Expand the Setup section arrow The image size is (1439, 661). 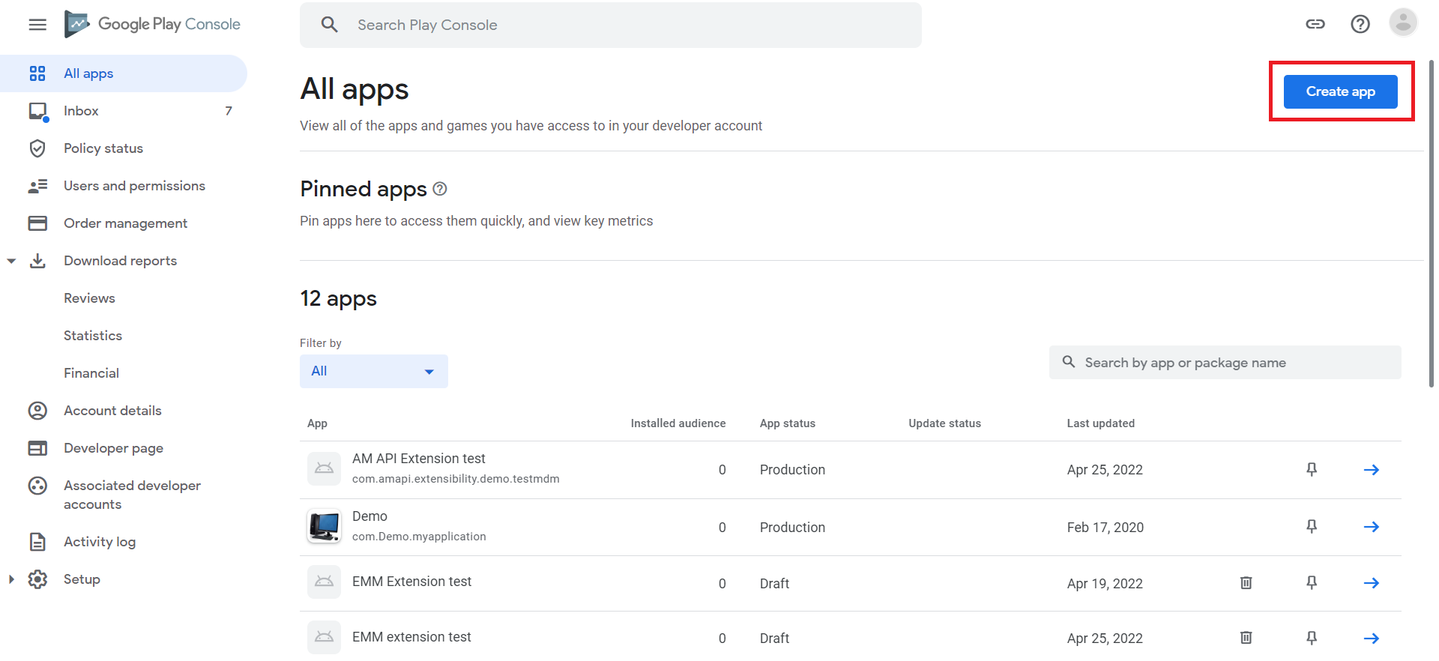click(x=11, y=579)
